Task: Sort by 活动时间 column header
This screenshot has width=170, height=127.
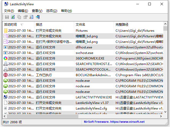Action: tap(18, 25)
